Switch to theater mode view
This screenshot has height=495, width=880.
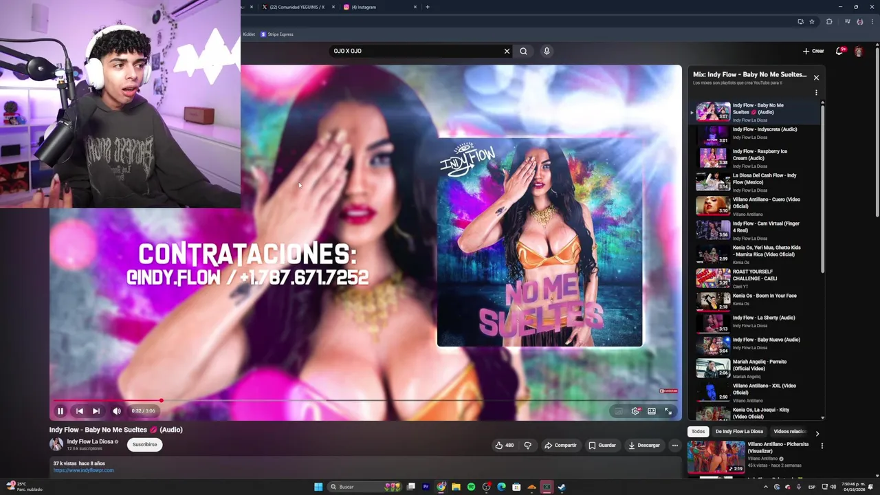pyautogui.click(x=652, y=411)
